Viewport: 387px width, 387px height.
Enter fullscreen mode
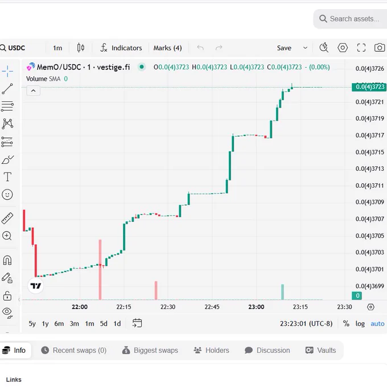point(361,48)
